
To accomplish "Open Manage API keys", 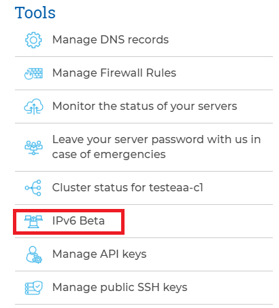I will (99, 254).
